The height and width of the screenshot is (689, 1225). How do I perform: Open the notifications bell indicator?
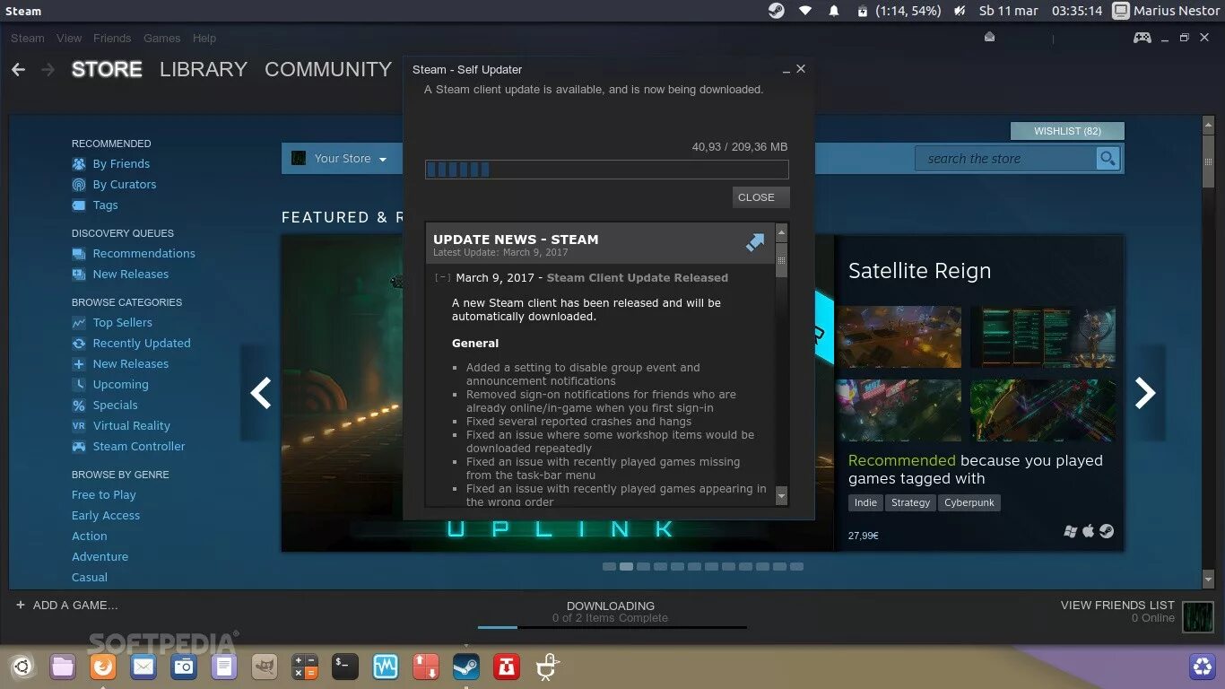[834, 11]
